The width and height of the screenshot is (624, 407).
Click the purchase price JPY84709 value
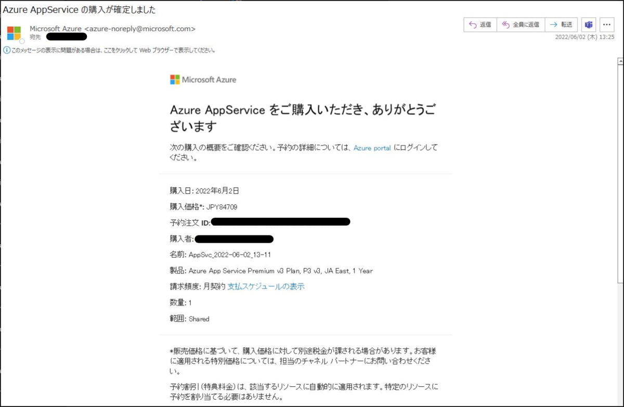click(x=222, y=207)
